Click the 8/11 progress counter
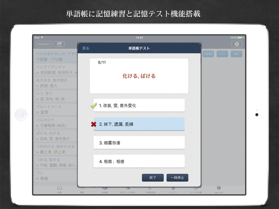Screen dimensions: 279x209 click(102, 62)
